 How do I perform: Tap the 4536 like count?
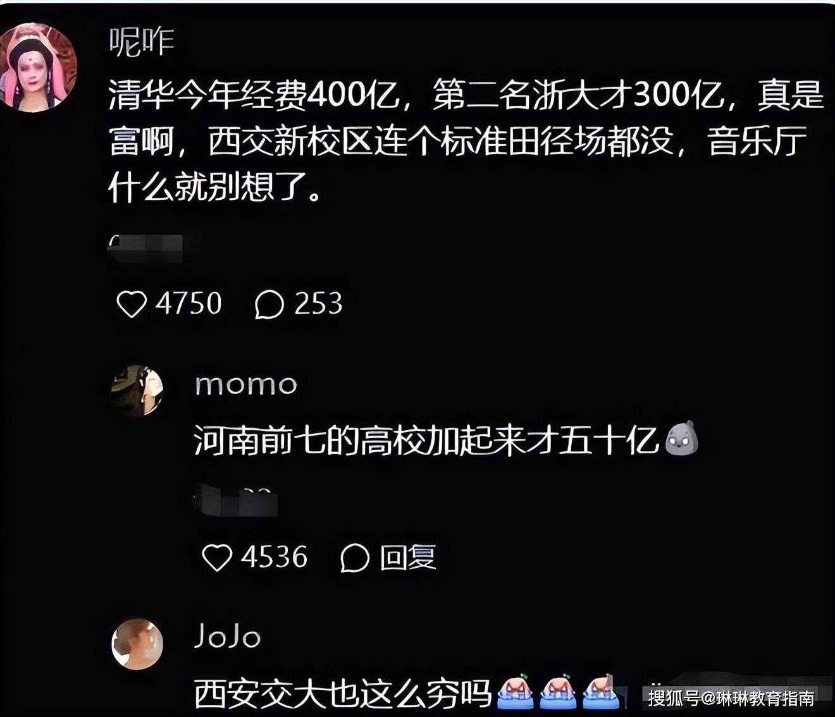[274, 557]
